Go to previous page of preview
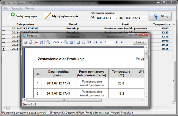 [101, 42]
